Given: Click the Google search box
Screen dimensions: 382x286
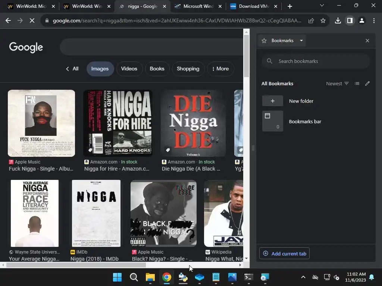Looking at the screenshot, I should pos(151,47).
